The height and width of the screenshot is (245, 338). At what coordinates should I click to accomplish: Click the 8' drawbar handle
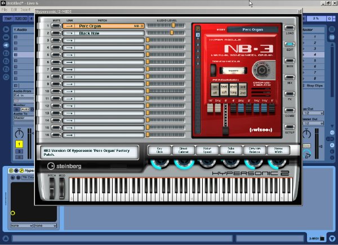(225, 131)
